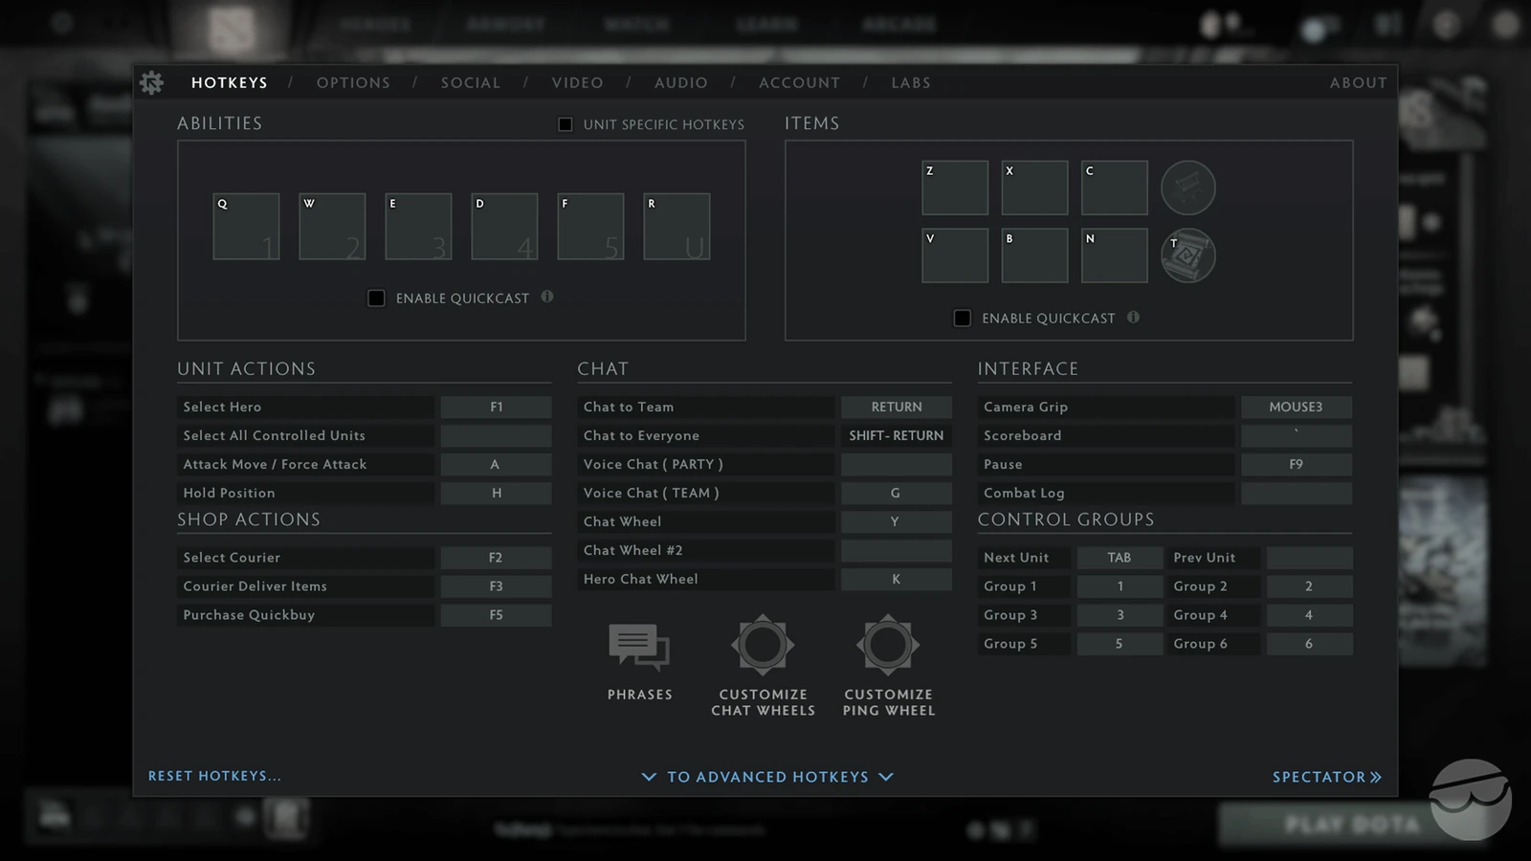Switch to the Options tab
Viewport: 1531px width, 861px height.
[x=353, y=82]
